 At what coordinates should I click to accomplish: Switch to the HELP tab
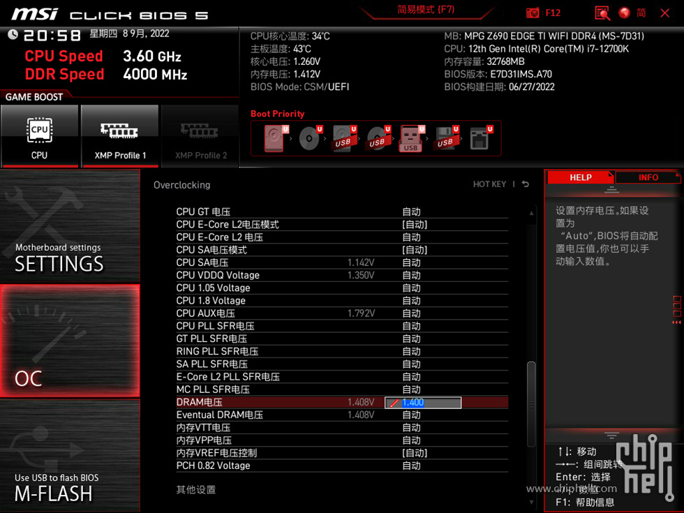[581, 177]
